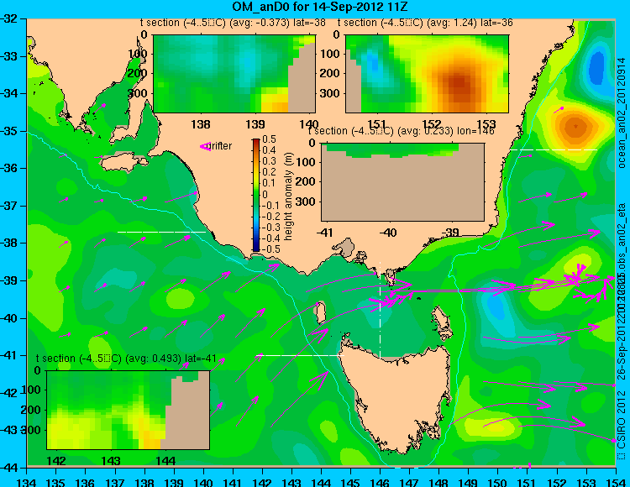The height and width of the screenshot is (487, 630).
Task: Click the color bar's '-0.4' tick label
Action: (270, 238)
